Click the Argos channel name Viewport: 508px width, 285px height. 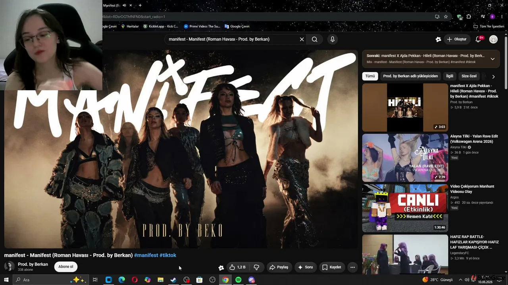tap(455, 197)
